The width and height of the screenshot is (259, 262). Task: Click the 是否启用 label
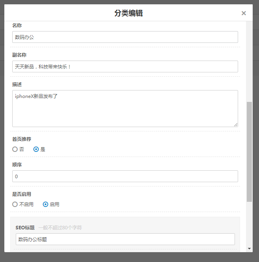pyautogui.click(x=22, y=194)
